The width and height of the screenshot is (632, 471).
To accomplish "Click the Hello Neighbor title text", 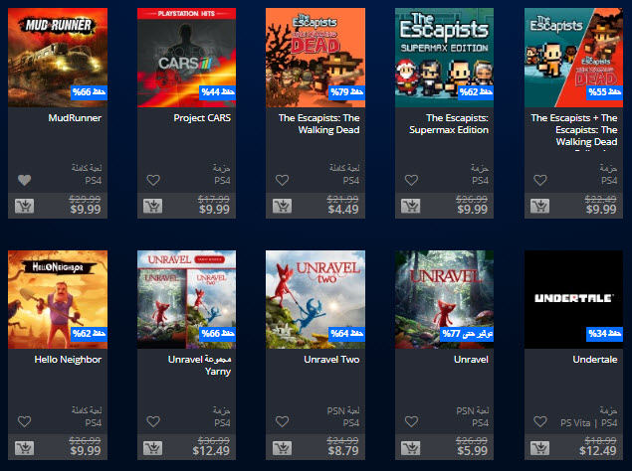I will click(x=68, y=360).
